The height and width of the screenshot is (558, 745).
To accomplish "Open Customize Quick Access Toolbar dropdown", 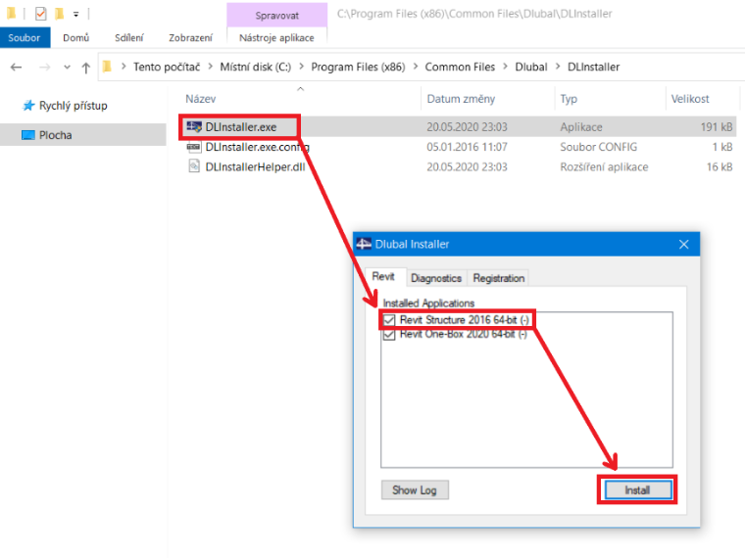I will pyautogui.click(x=76, y=15).
